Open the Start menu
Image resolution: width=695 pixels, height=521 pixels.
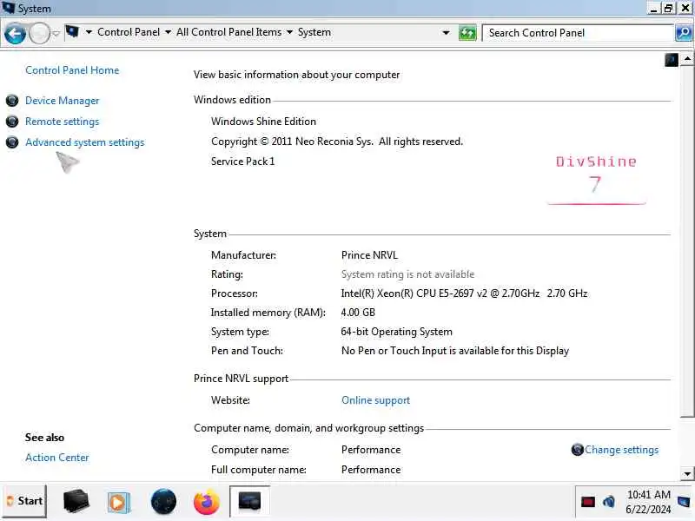pos(24,501)
